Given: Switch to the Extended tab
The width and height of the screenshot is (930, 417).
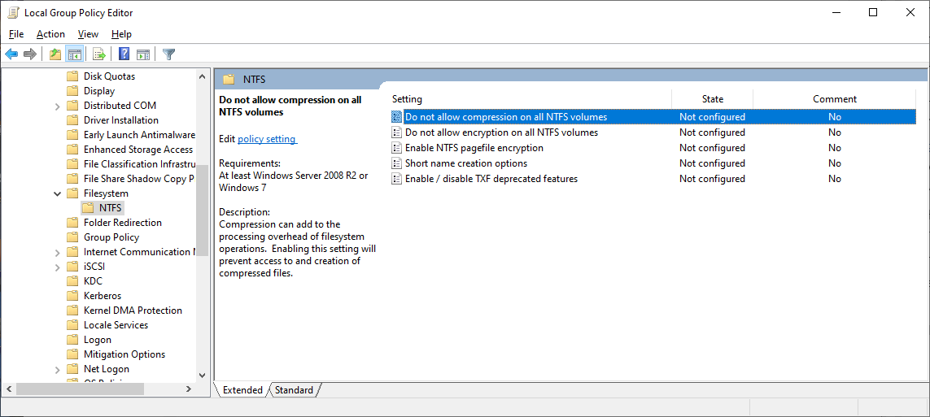Looking at the screenshot, I should [x=242, y=389].
